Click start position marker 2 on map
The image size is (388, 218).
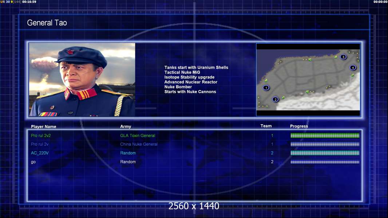coord(275,100)
